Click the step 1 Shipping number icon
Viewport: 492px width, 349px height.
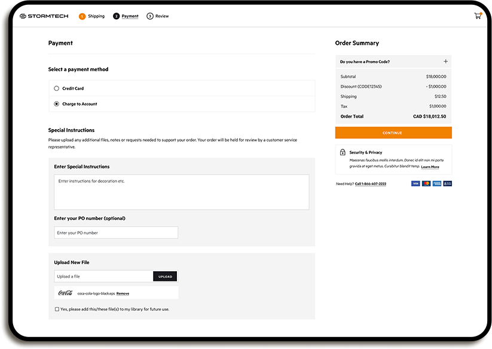82,16
